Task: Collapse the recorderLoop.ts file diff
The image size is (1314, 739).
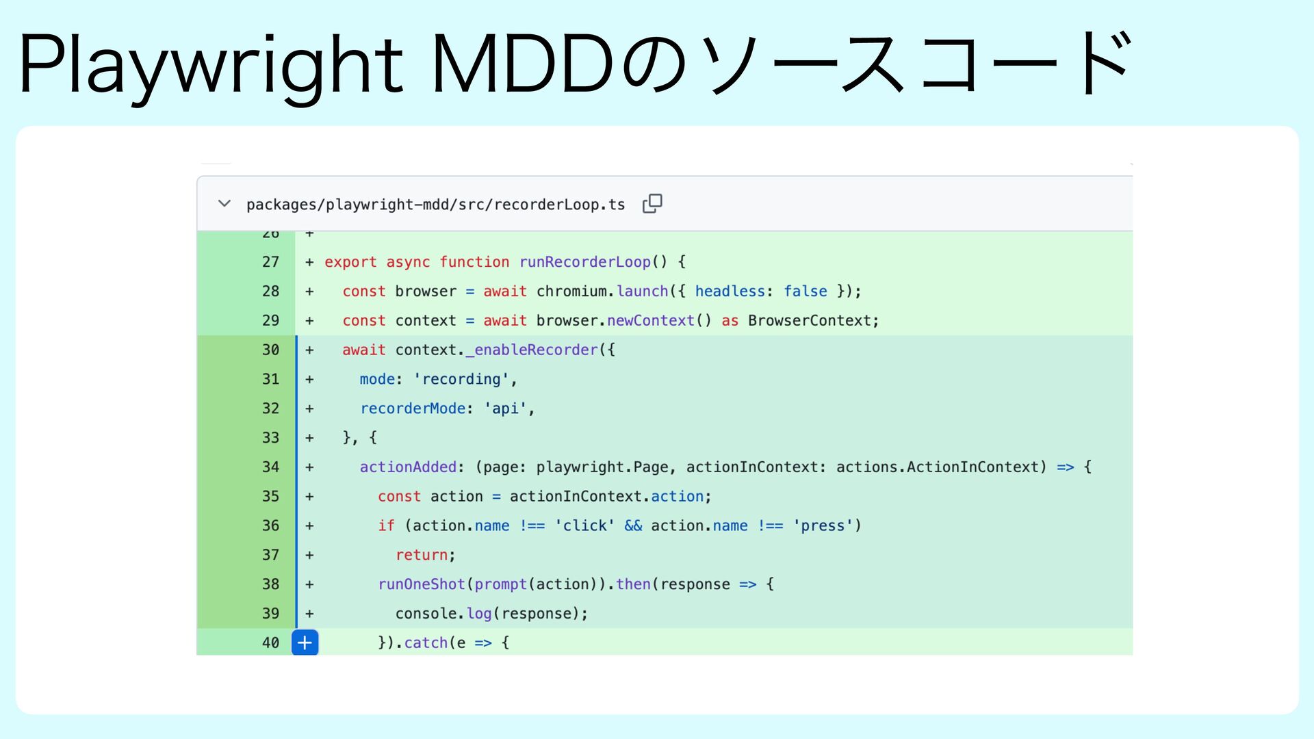Action: (224, 203)
